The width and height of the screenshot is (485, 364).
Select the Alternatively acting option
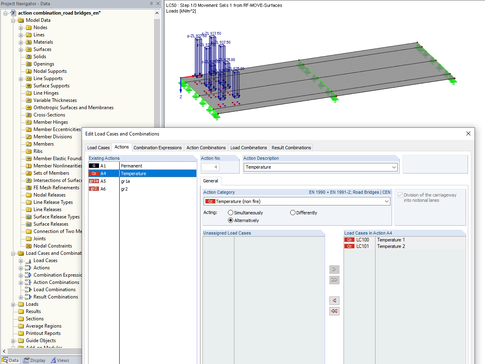(x=230, y=220)
